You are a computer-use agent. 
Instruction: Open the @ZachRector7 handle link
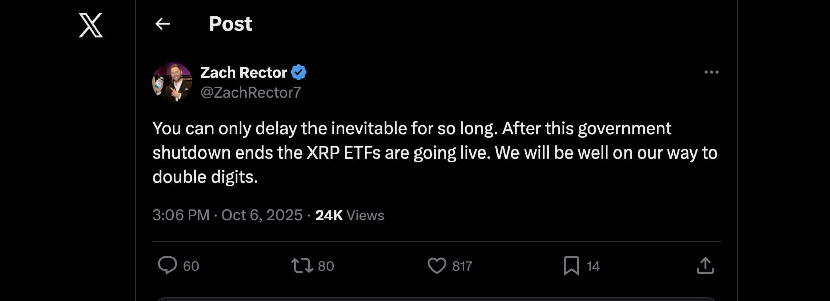click(x=251, y=93)
